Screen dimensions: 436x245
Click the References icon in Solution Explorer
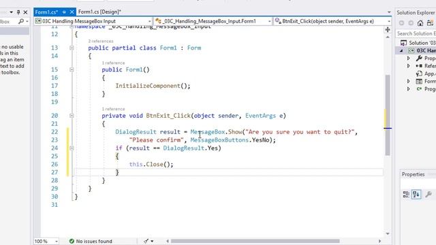tap(419, 66)
